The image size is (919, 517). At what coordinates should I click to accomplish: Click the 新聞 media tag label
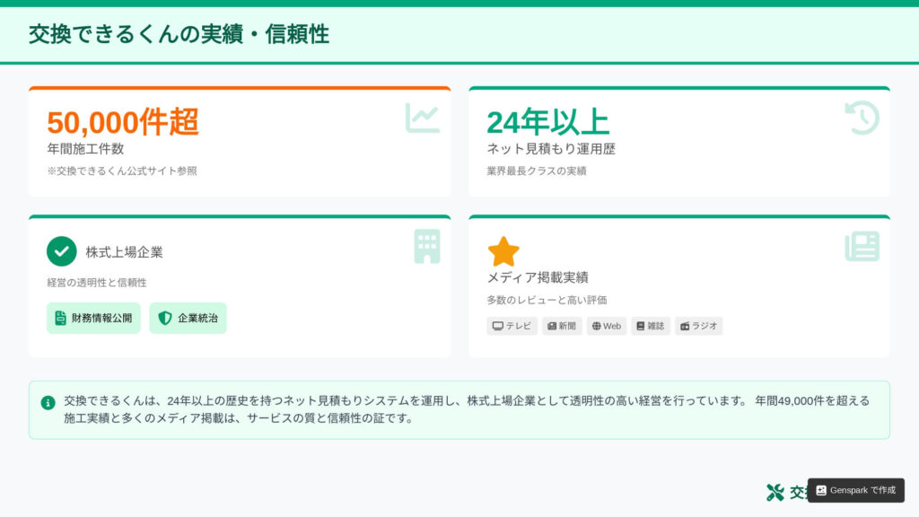pos(567,326)
